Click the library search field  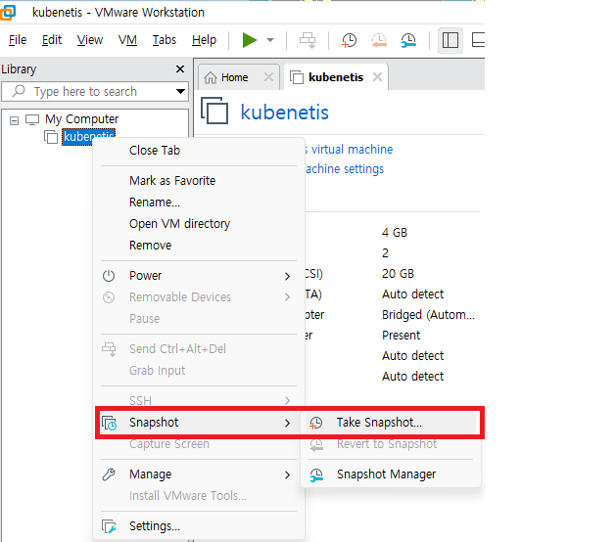pyautogui.click(x=95, y=91)
